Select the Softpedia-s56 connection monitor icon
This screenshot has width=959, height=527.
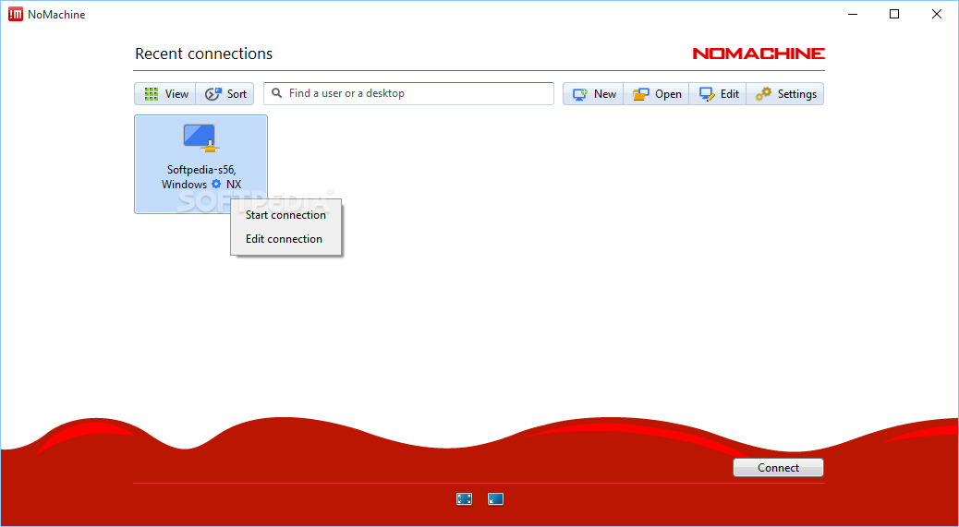tap(200, 138)
